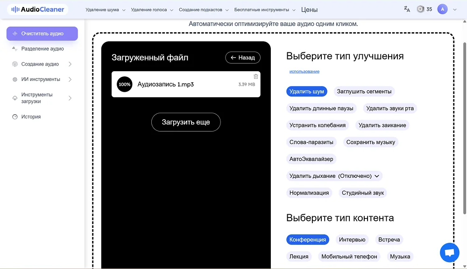Click the История clock icon in sidebar
467x269 pixels.
[15, 117]
